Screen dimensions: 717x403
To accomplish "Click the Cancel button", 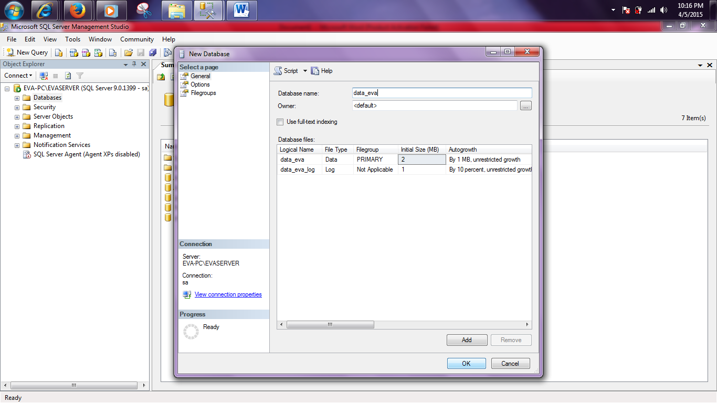I will click(x=510, y=363).
